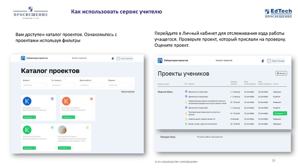Open Каталог проектов nav link in the catalog screenshot

[x=79, y=58]
